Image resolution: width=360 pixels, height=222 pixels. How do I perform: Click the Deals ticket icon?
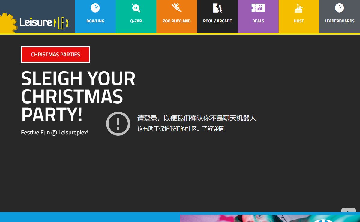258,8
